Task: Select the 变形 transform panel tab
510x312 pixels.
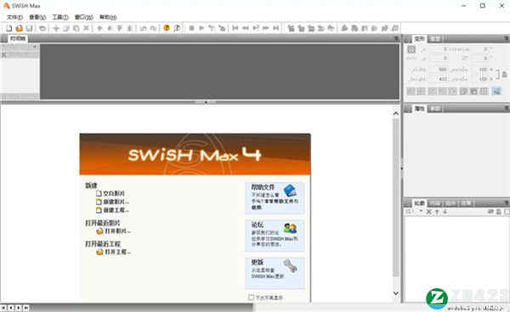Action: coord(419,39)
